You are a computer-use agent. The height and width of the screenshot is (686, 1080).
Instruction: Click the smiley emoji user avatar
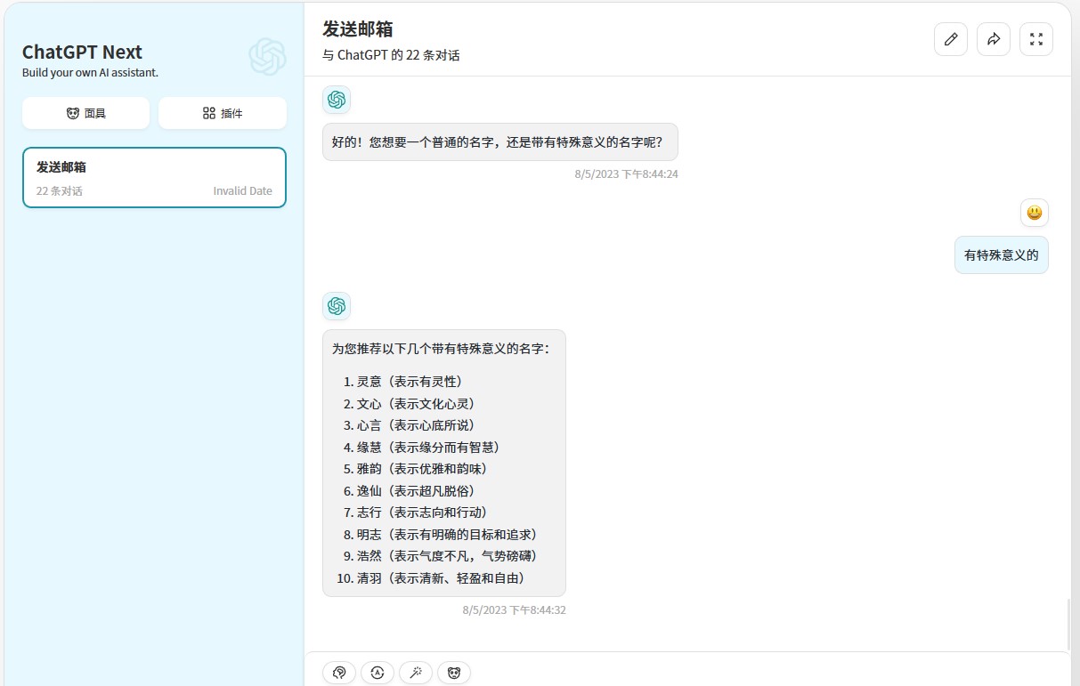coord(1034,213)
